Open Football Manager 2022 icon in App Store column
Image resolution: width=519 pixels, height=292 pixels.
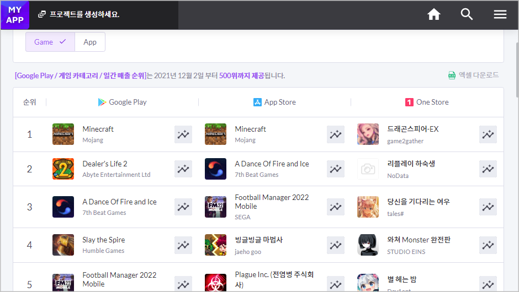point(215,207)
